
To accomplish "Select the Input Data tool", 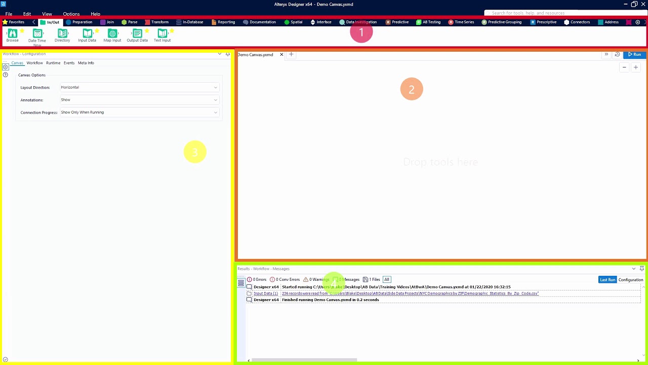I will (x=87, y=35).
